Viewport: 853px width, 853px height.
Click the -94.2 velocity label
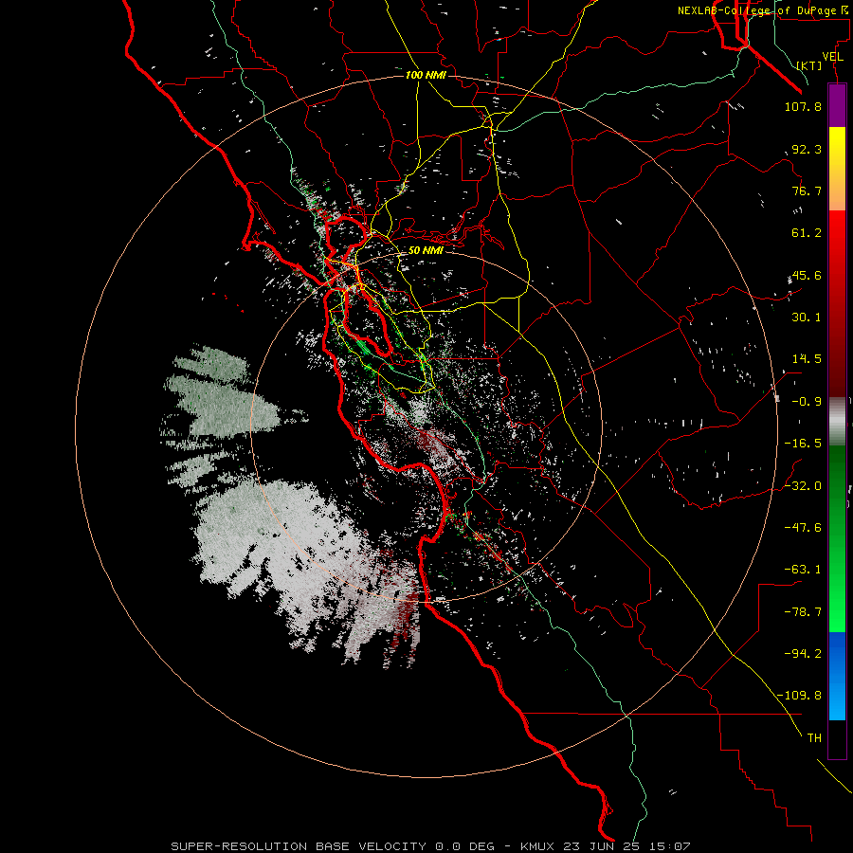point(803,654)
